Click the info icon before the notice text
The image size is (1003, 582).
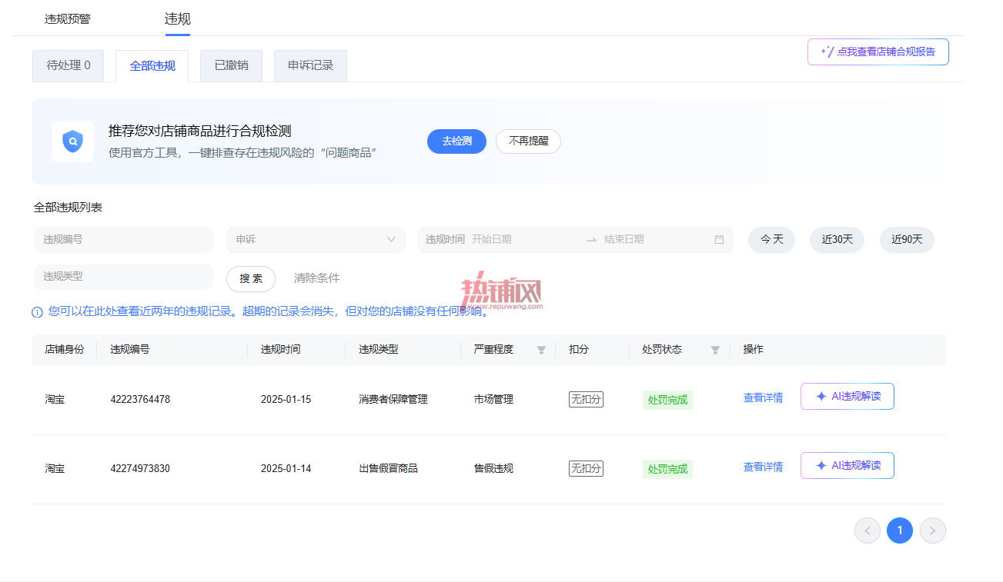37,312
